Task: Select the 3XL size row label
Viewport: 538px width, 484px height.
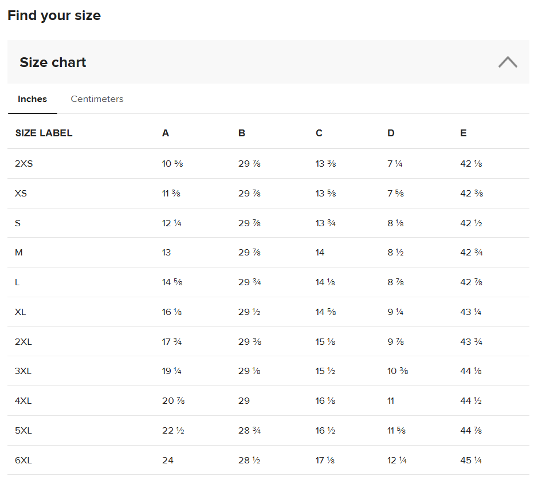Action: 23,371
